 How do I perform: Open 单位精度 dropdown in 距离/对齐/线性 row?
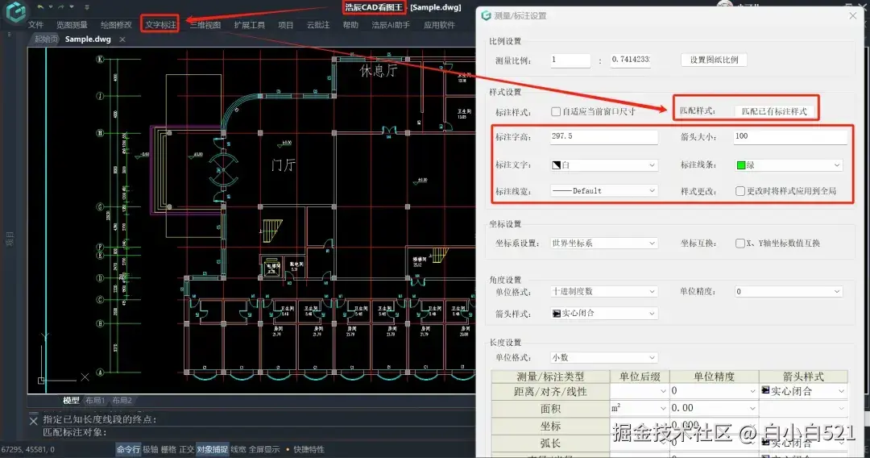714,391
